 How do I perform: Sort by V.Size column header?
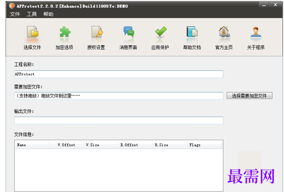pos(101,145)
